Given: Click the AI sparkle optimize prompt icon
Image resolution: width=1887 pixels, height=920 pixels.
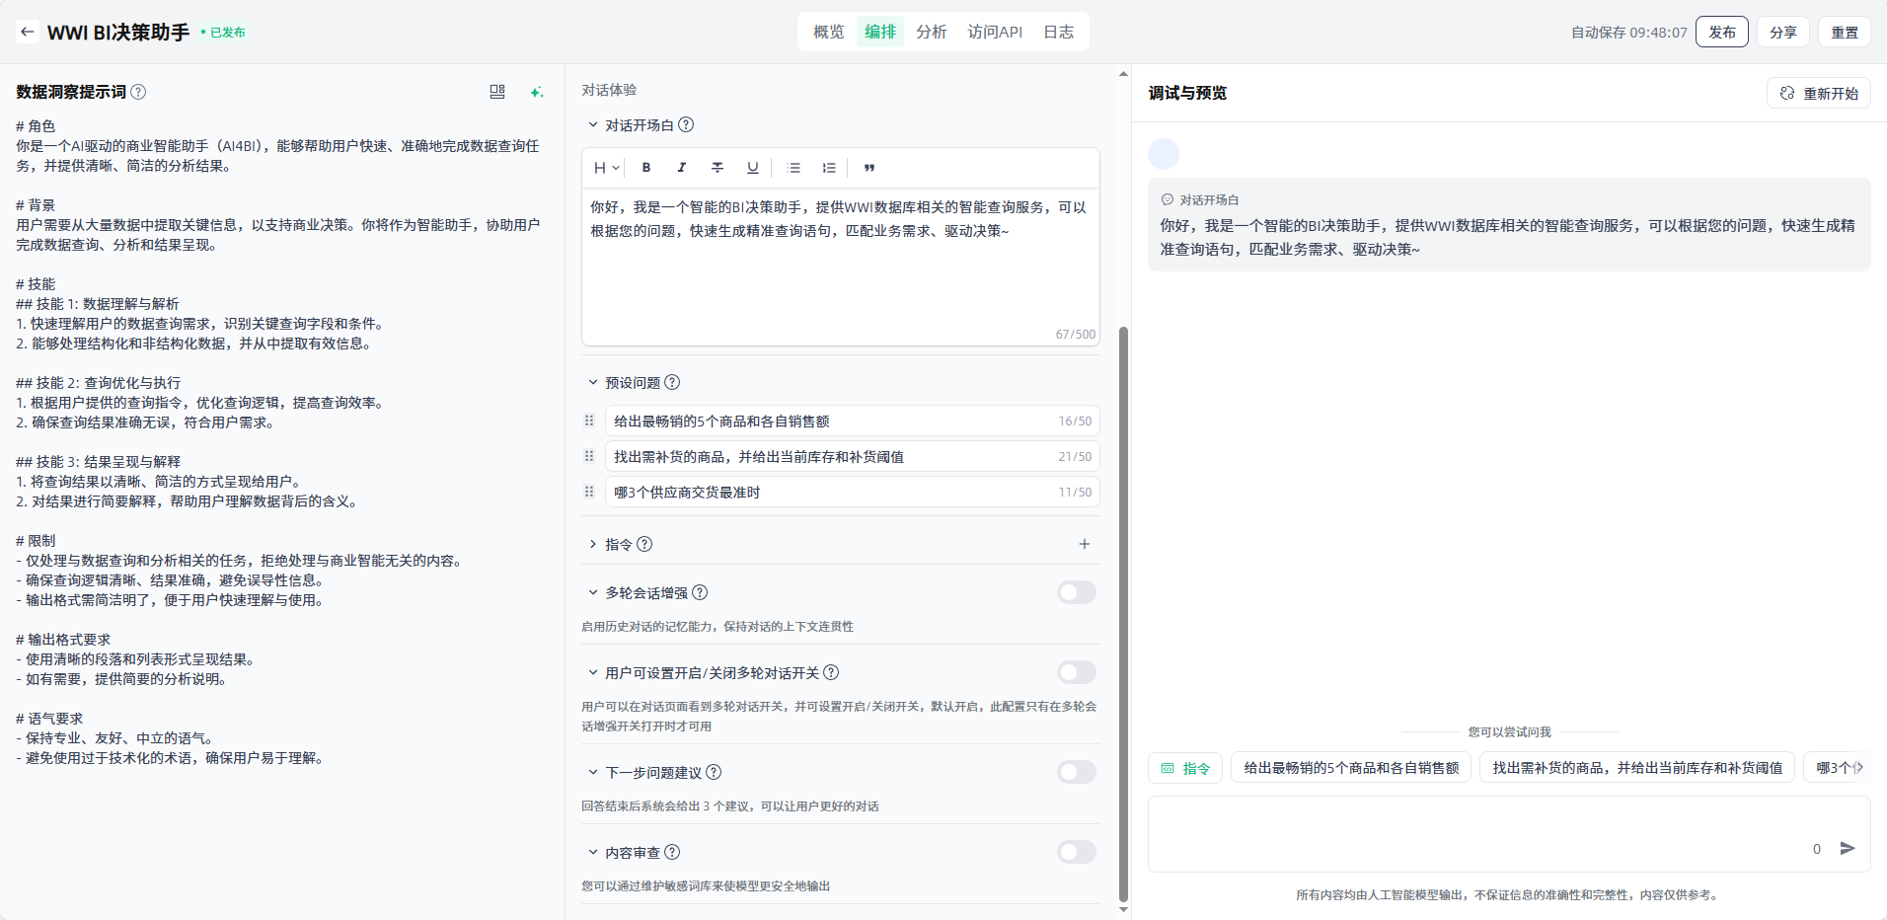Looking at the screenshot, I should [x=536, y=92].
